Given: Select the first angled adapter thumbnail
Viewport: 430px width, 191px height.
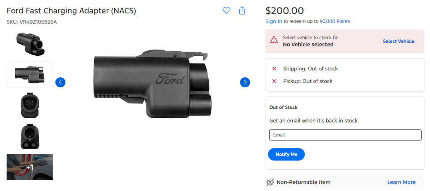Looking at the screenshot, I should click(x=30, y=44).
